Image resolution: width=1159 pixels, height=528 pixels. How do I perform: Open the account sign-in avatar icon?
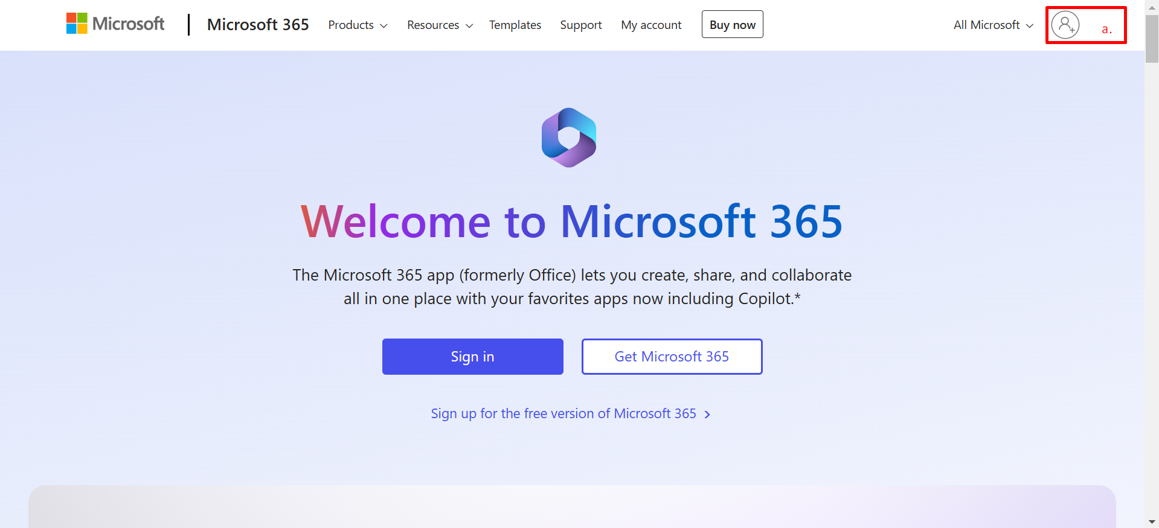(1065, 25)
